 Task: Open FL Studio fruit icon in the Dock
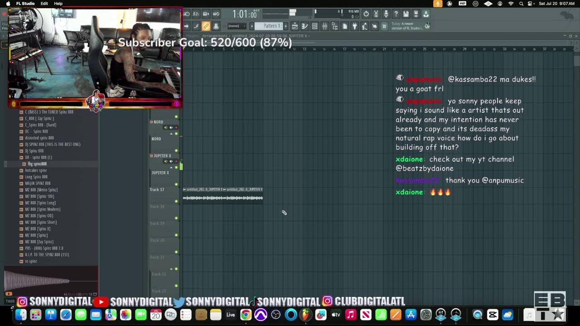point(306,315)
